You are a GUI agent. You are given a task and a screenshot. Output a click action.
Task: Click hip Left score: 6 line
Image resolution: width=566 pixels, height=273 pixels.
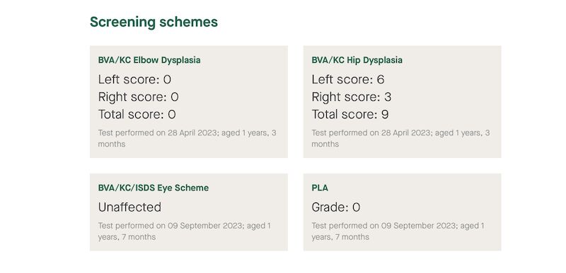(x=348, y=80)
